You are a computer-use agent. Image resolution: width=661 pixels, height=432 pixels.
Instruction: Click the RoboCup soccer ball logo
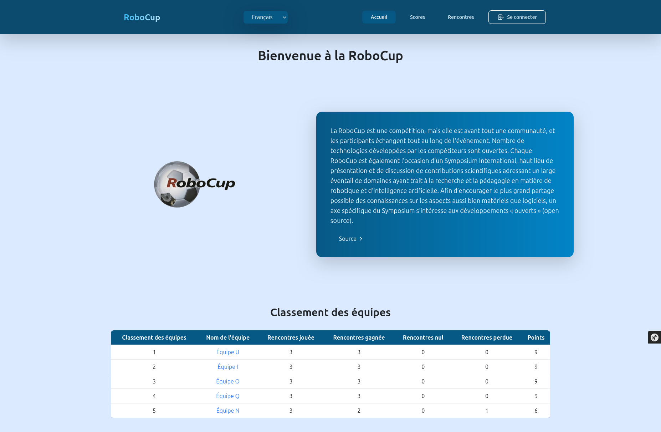(194, 184)
